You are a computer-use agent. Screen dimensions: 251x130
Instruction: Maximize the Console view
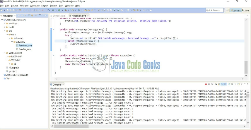[x=248, y=84]
